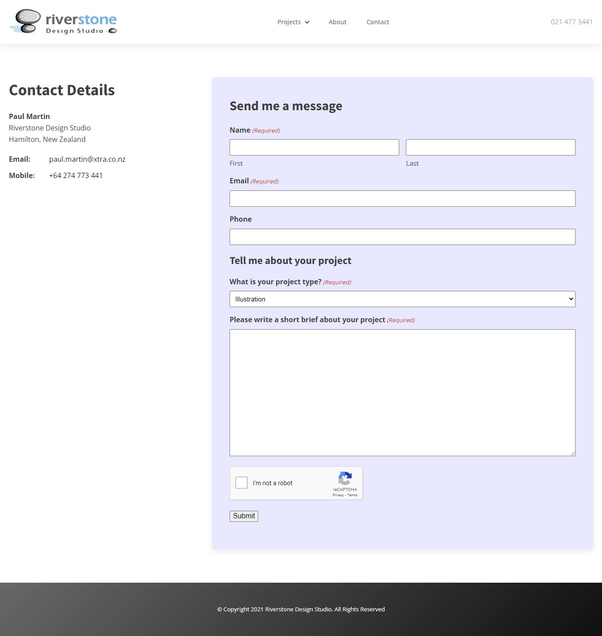Click the First name input field
The height and width of the screenshot is (636, 602).
[314, 147]
